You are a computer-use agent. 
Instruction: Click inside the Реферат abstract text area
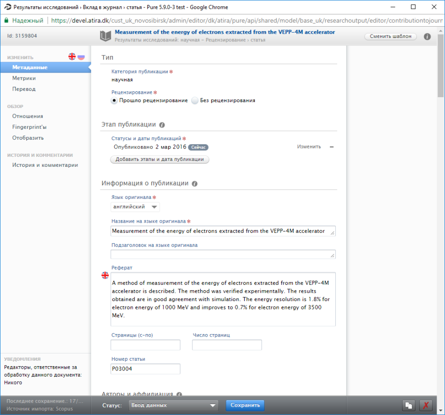[x=223, y=299]
